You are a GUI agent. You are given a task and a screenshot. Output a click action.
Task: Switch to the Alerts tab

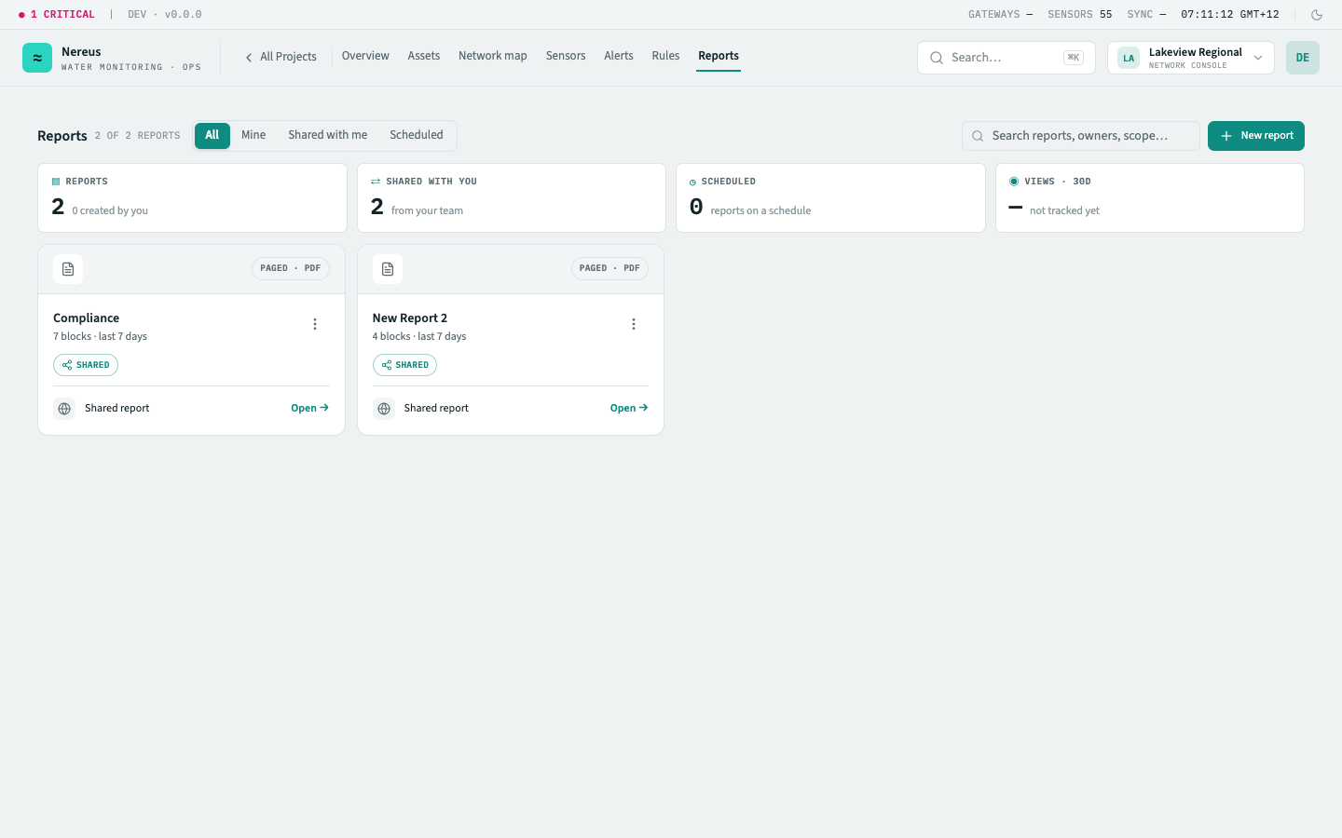point(619,56)
